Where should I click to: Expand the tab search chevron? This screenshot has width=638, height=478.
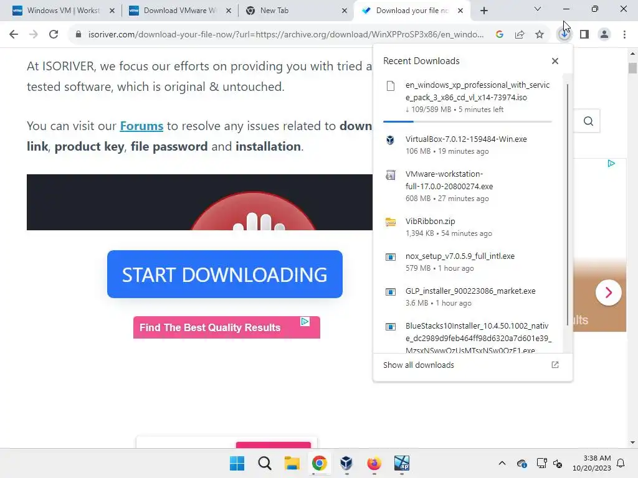[x=538, y=9]
